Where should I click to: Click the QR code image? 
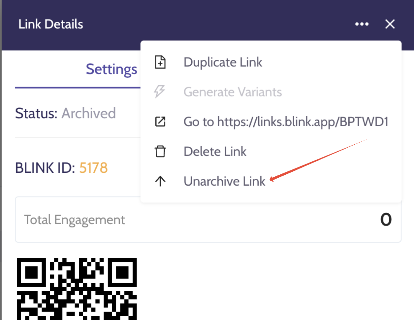[x=77, y=289]
